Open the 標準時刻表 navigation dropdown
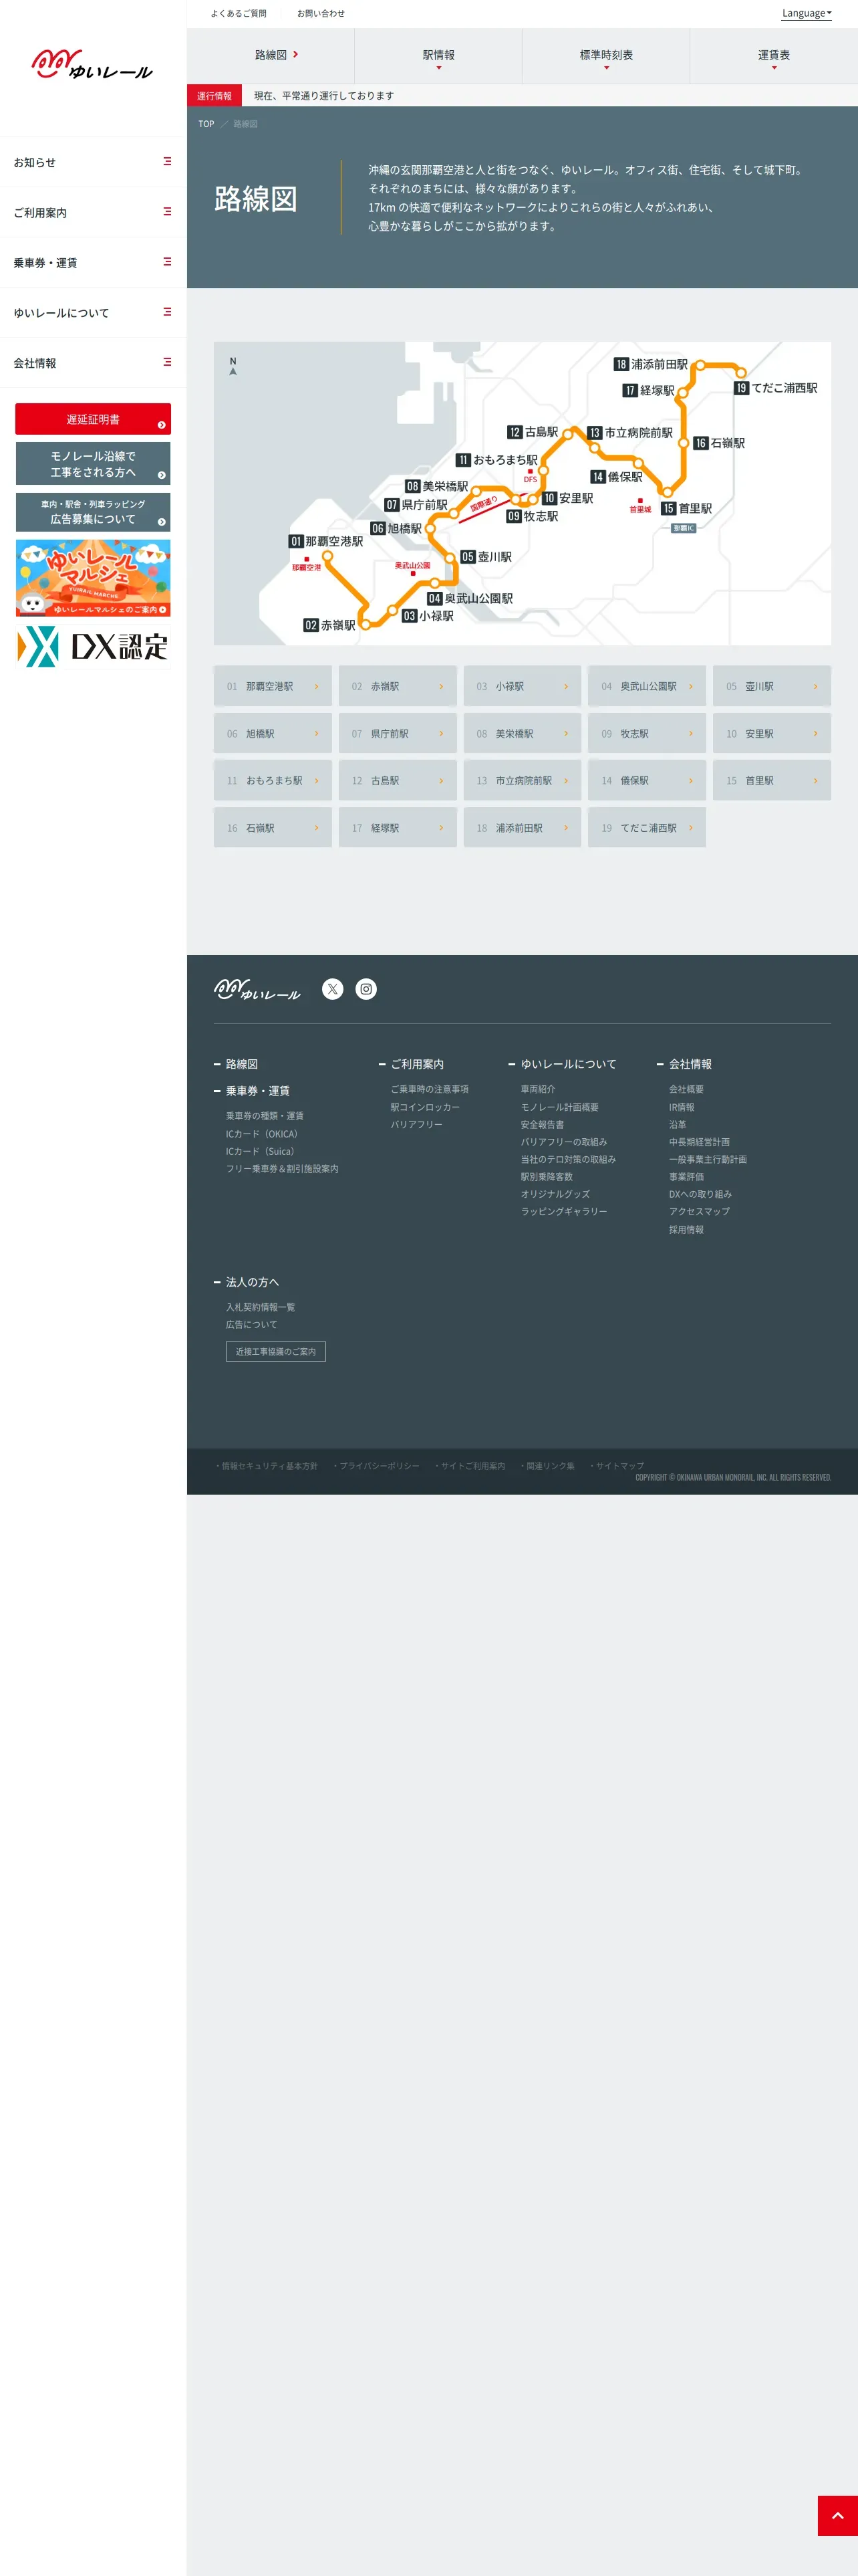Viewport: 858px width, 2576px height. pyautogui.click(x=606, y=56)
